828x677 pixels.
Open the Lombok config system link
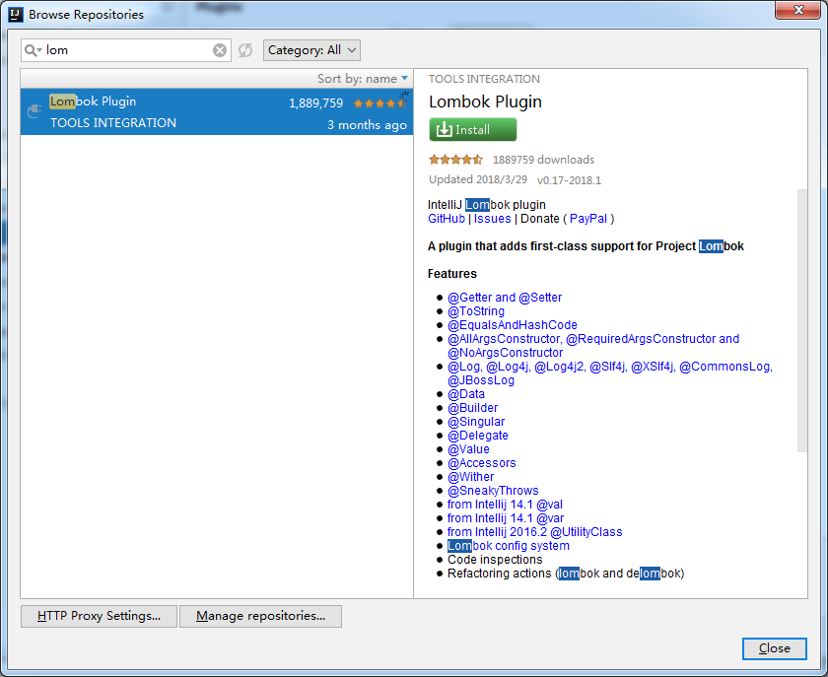(x=509, y=546)
